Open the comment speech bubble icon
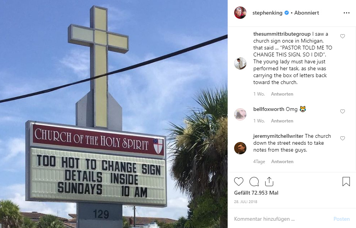Image resolution: width=356 pixels, height=228 pixels. (254, 182)
